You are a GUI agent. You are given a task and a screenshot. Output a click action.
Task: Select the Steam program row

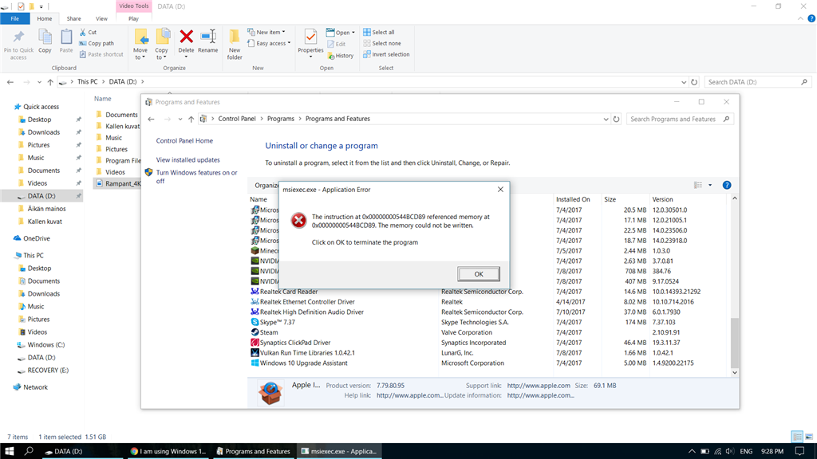489,332
